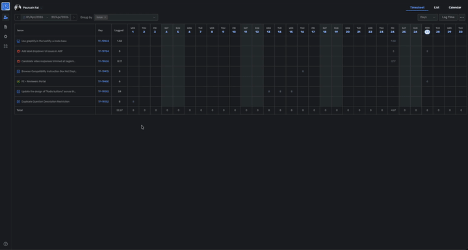Open the settings gear sidebar icon
This screenshot has height=250, width=468.
click(x=6, y=36)
